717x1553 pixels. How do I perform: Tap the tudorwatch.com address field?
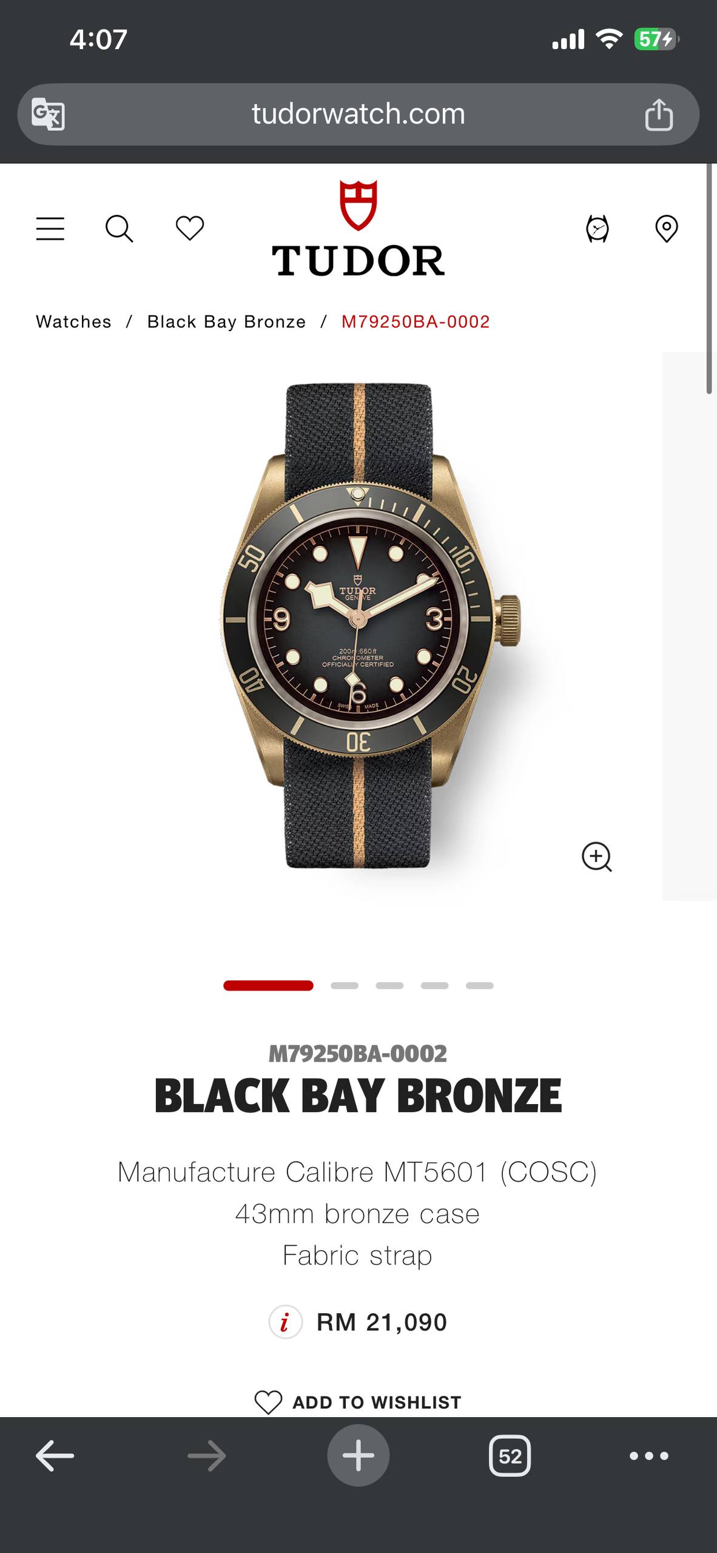[x=358, y=114]
